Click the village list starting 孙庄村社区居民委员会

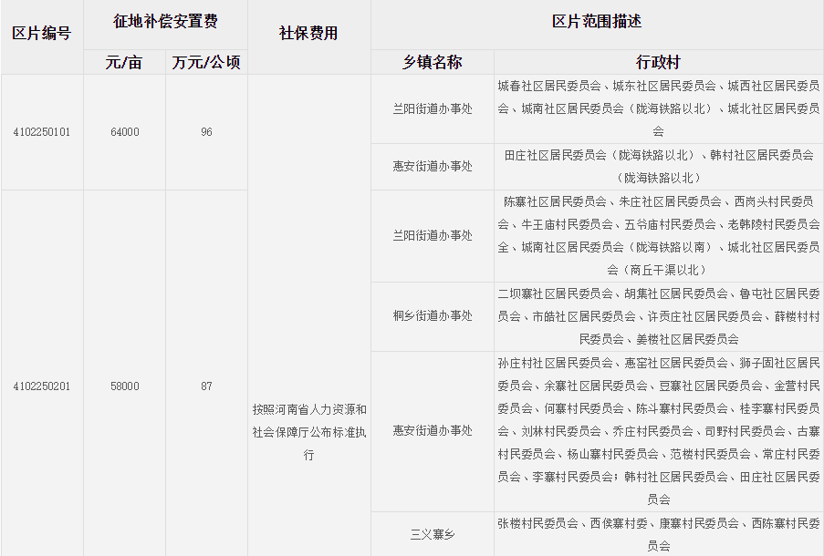pyautogui.click(x=659, y=431)
